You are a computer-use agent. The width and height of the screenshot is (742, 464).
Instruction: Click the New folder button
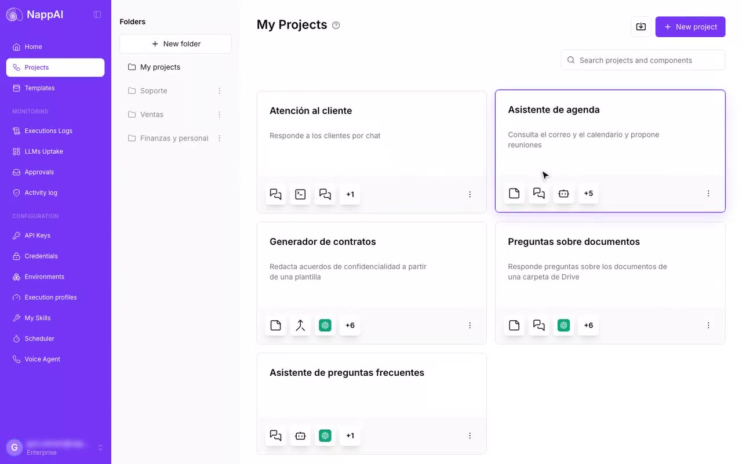click(176, 44)
